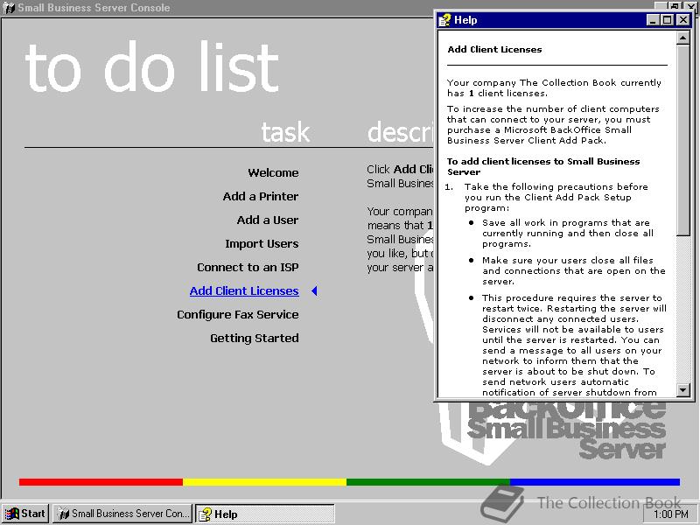Click the Help vertical scrollbar thumb
This screenshot has width=700, height=525.
(x=683, y=140)
